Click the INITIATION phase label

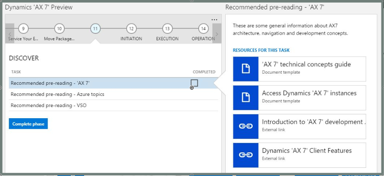pos(131,39)
